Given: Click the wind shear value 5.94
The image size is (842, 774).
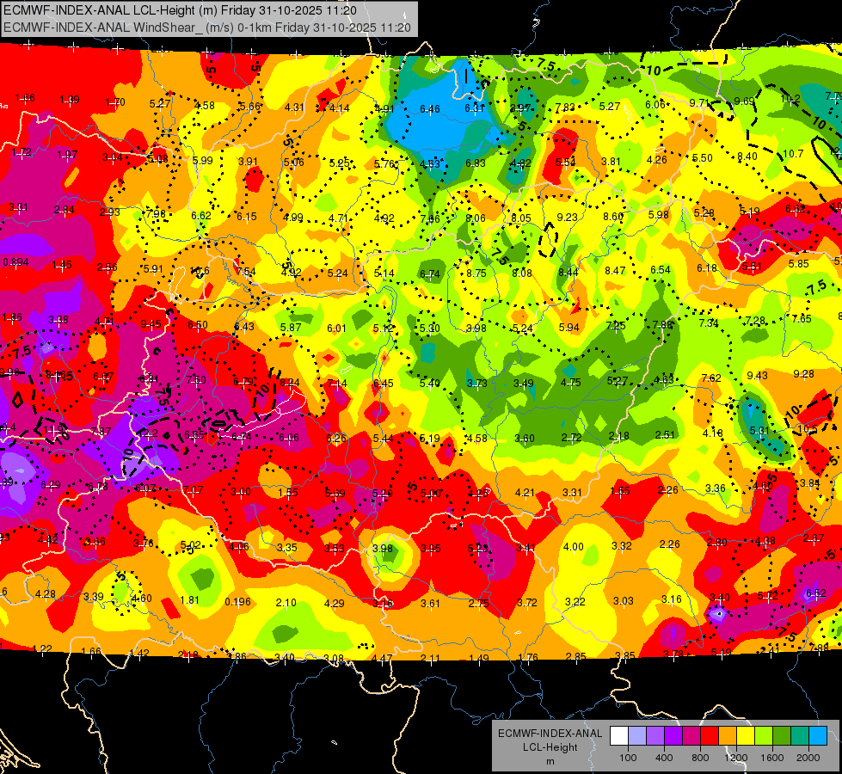Looking at the screenshot, I should coord(569,327).
